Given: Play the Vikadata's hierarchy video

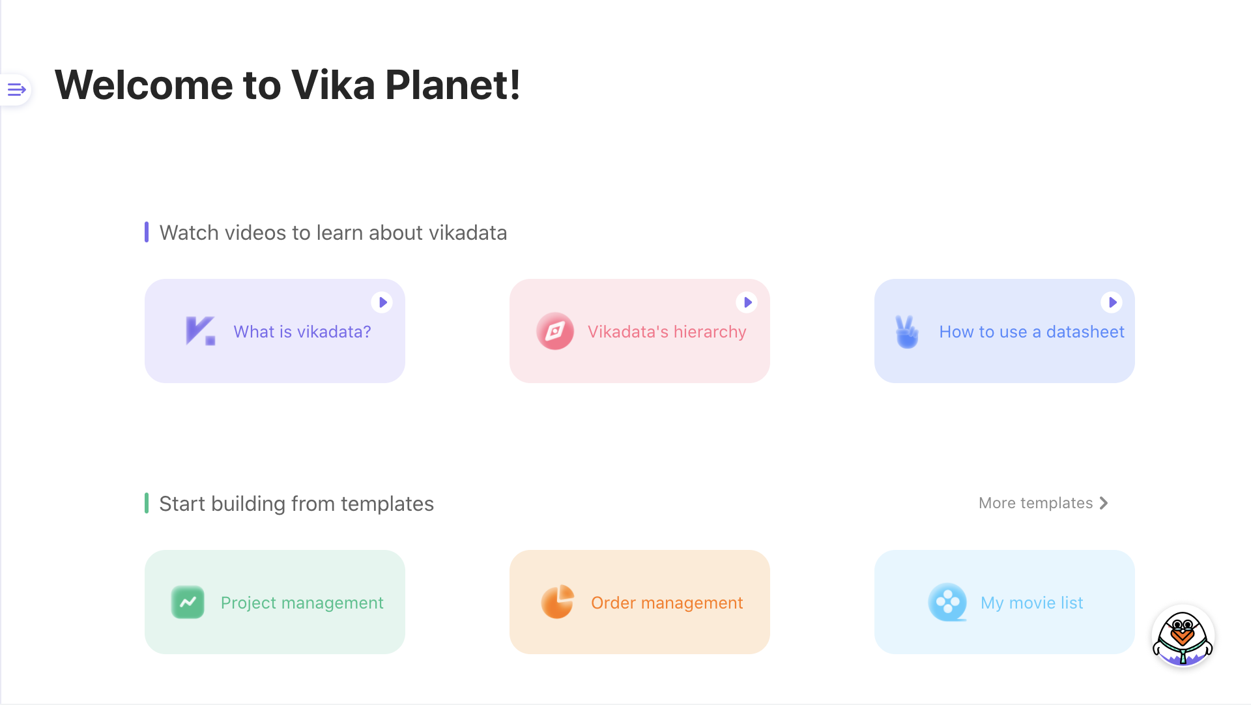Looking at the screenshot, I should [x=747, y=302].
